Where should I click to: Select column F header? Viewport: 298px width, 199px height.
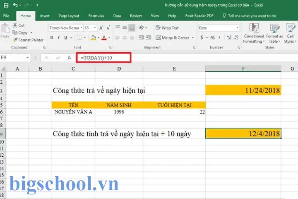pos(243,68)
